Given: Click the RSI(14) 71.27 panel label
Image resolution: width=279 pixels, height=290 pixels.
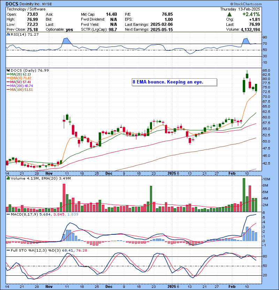Looking at the screenshot, I should 24,34.
